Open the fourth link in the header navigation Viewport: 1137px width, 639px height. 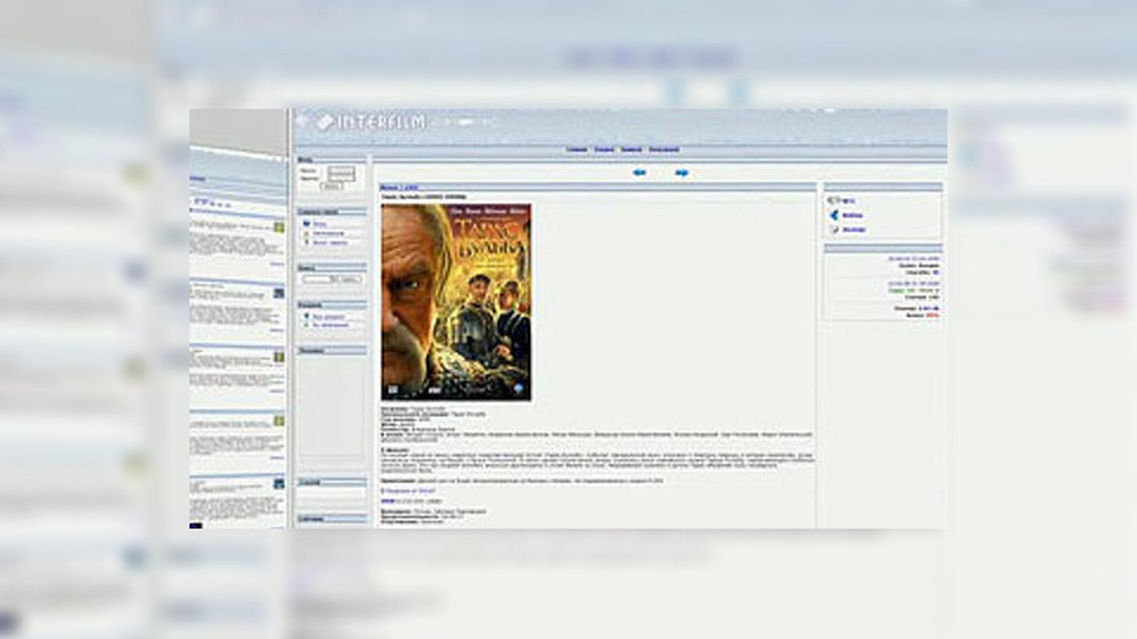point(664,150)
